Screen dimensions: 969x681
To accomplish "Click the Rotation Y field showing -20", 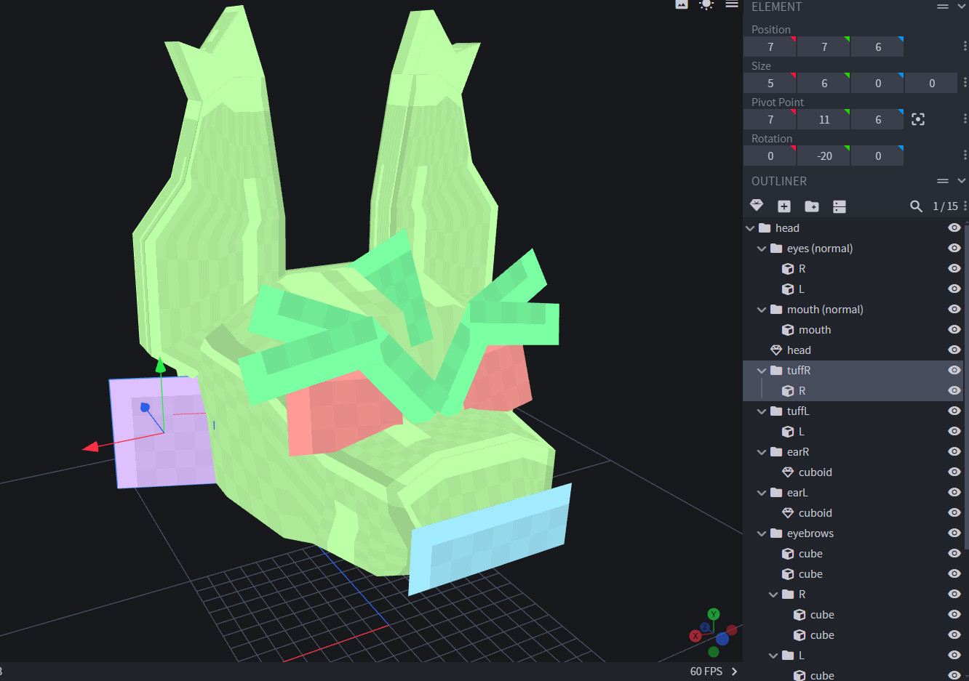I will pyautogui.click(x=824, y=156).
